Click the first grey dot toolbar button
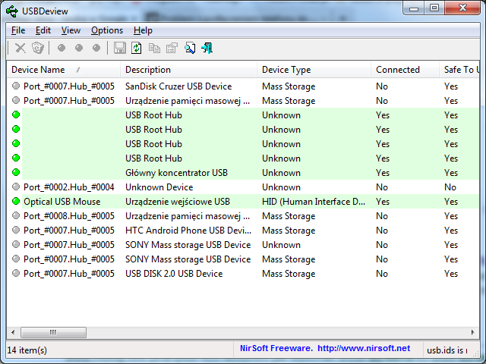 (x=62, y=48)
